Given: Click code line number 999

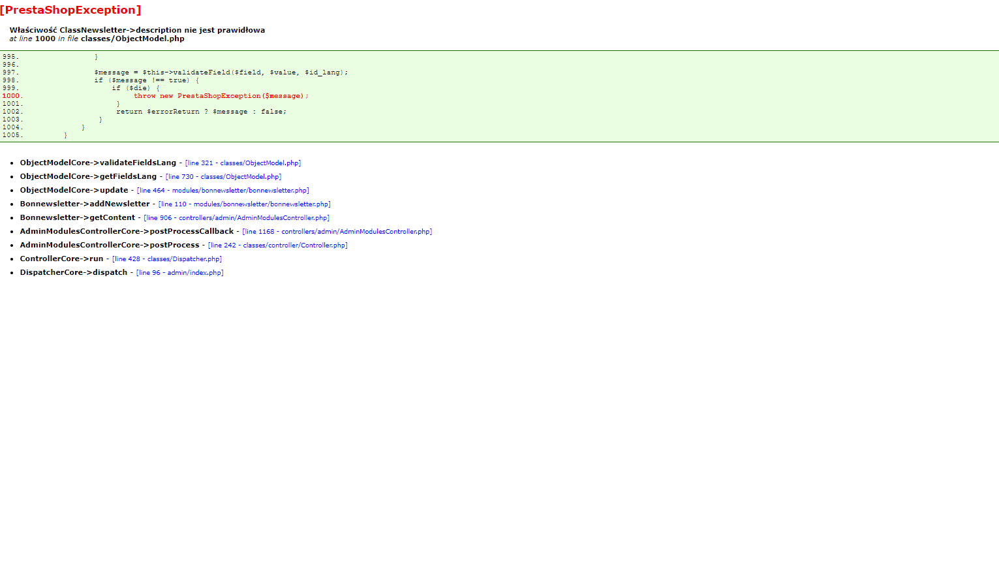Looking at the screenshot, I should pyautogui.click(x=10, y=88).
